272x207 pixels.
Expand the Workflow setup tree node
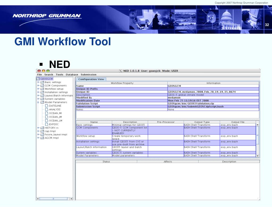(38, 89)
